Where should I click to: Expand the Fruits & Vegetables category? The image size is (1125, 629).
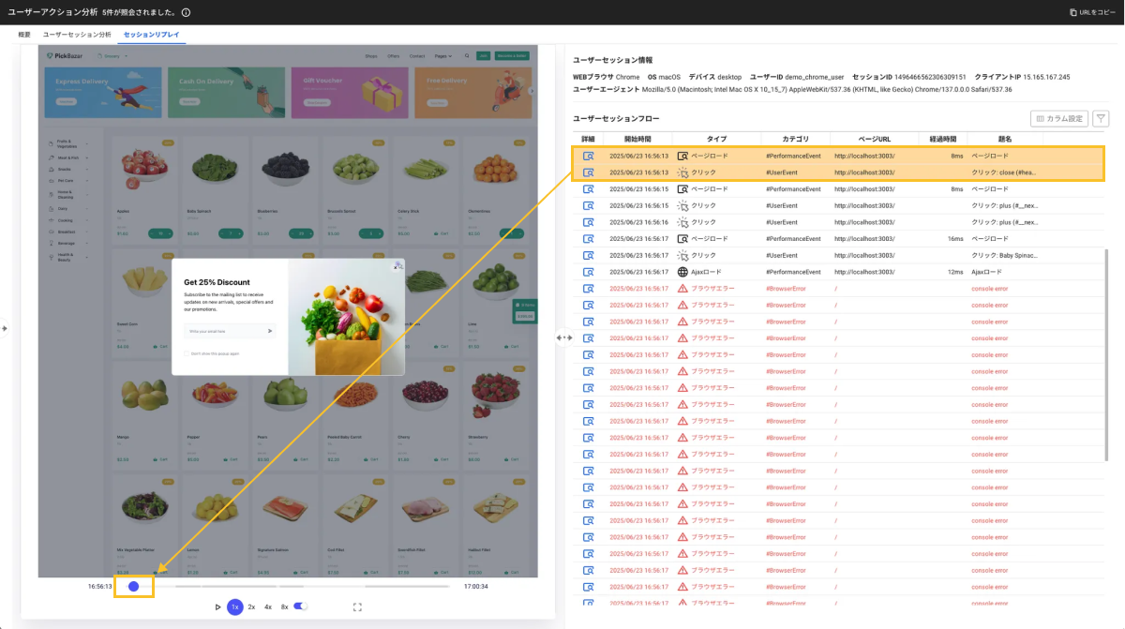(x=68, y=143)
